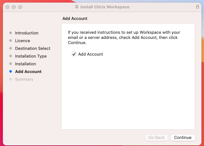Click the close window button

[x=7, y=7]
